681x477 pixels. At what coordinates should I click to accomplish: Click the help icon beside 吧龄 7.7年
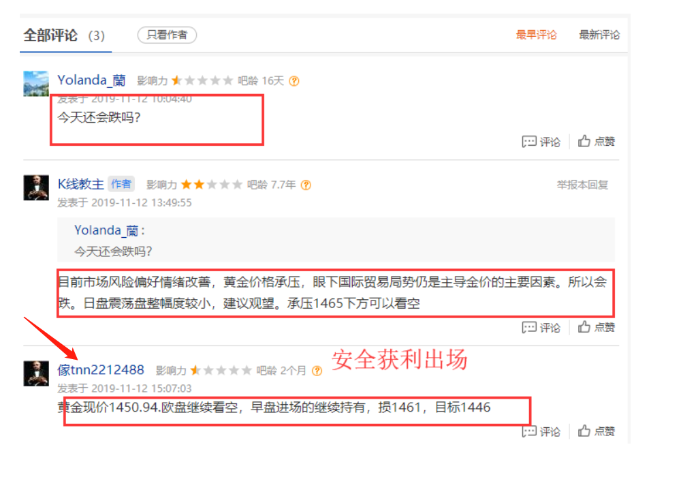coord(306,185)
